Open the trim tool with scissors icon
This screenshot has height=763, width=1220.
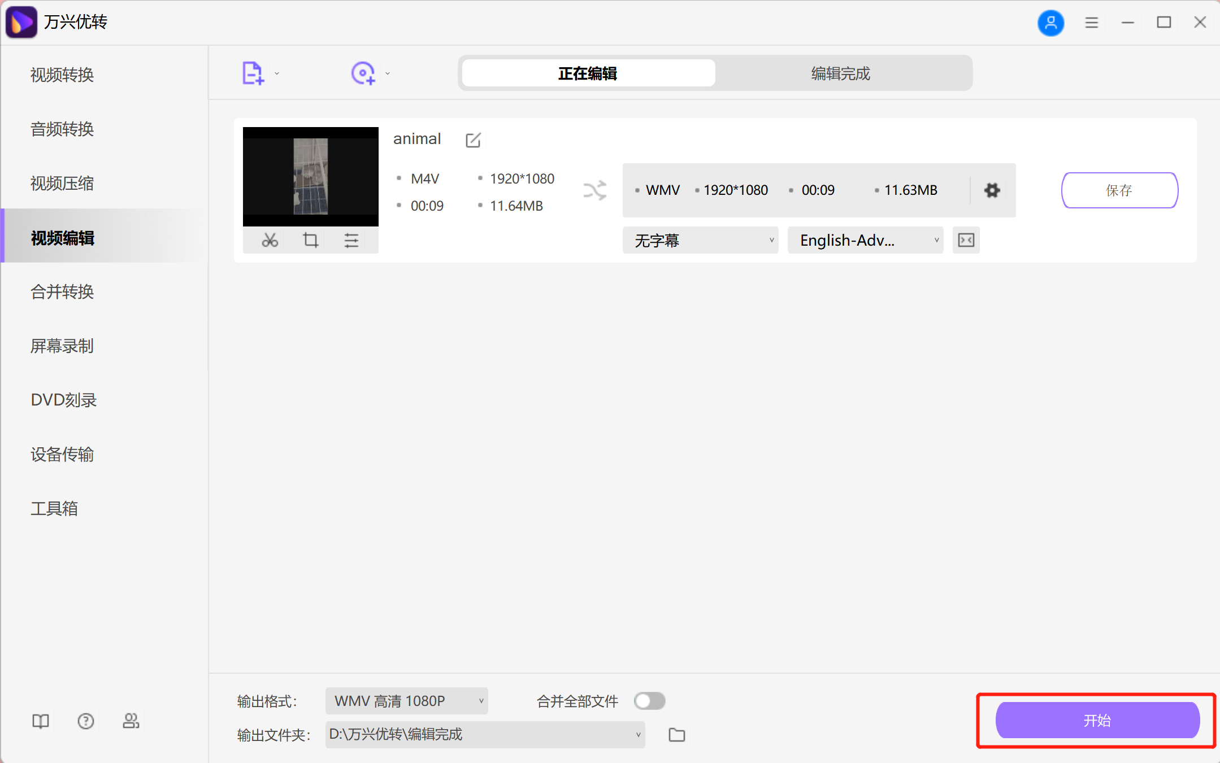270,239
